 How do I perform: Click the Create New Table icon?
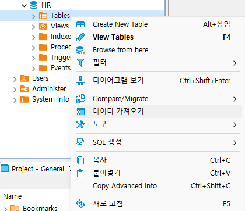[x=80, y=24]
